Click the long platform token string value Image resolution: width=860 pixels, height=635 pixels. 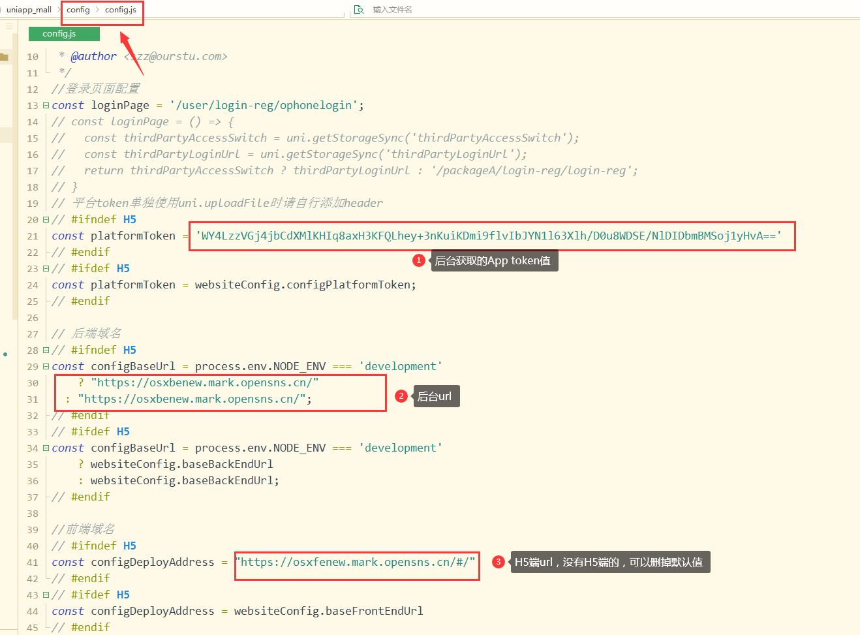click(488, 236)
